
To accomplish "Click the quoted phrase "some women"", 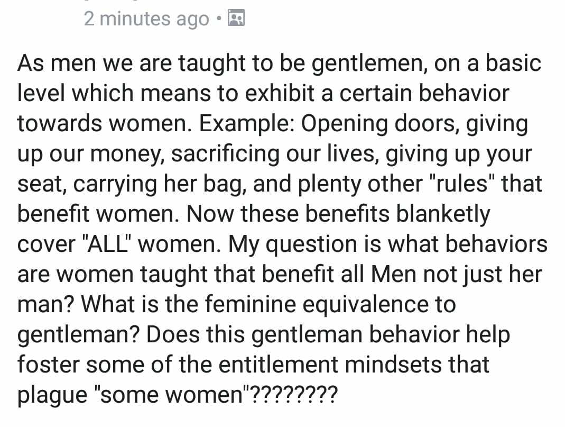I will point(171,395).
